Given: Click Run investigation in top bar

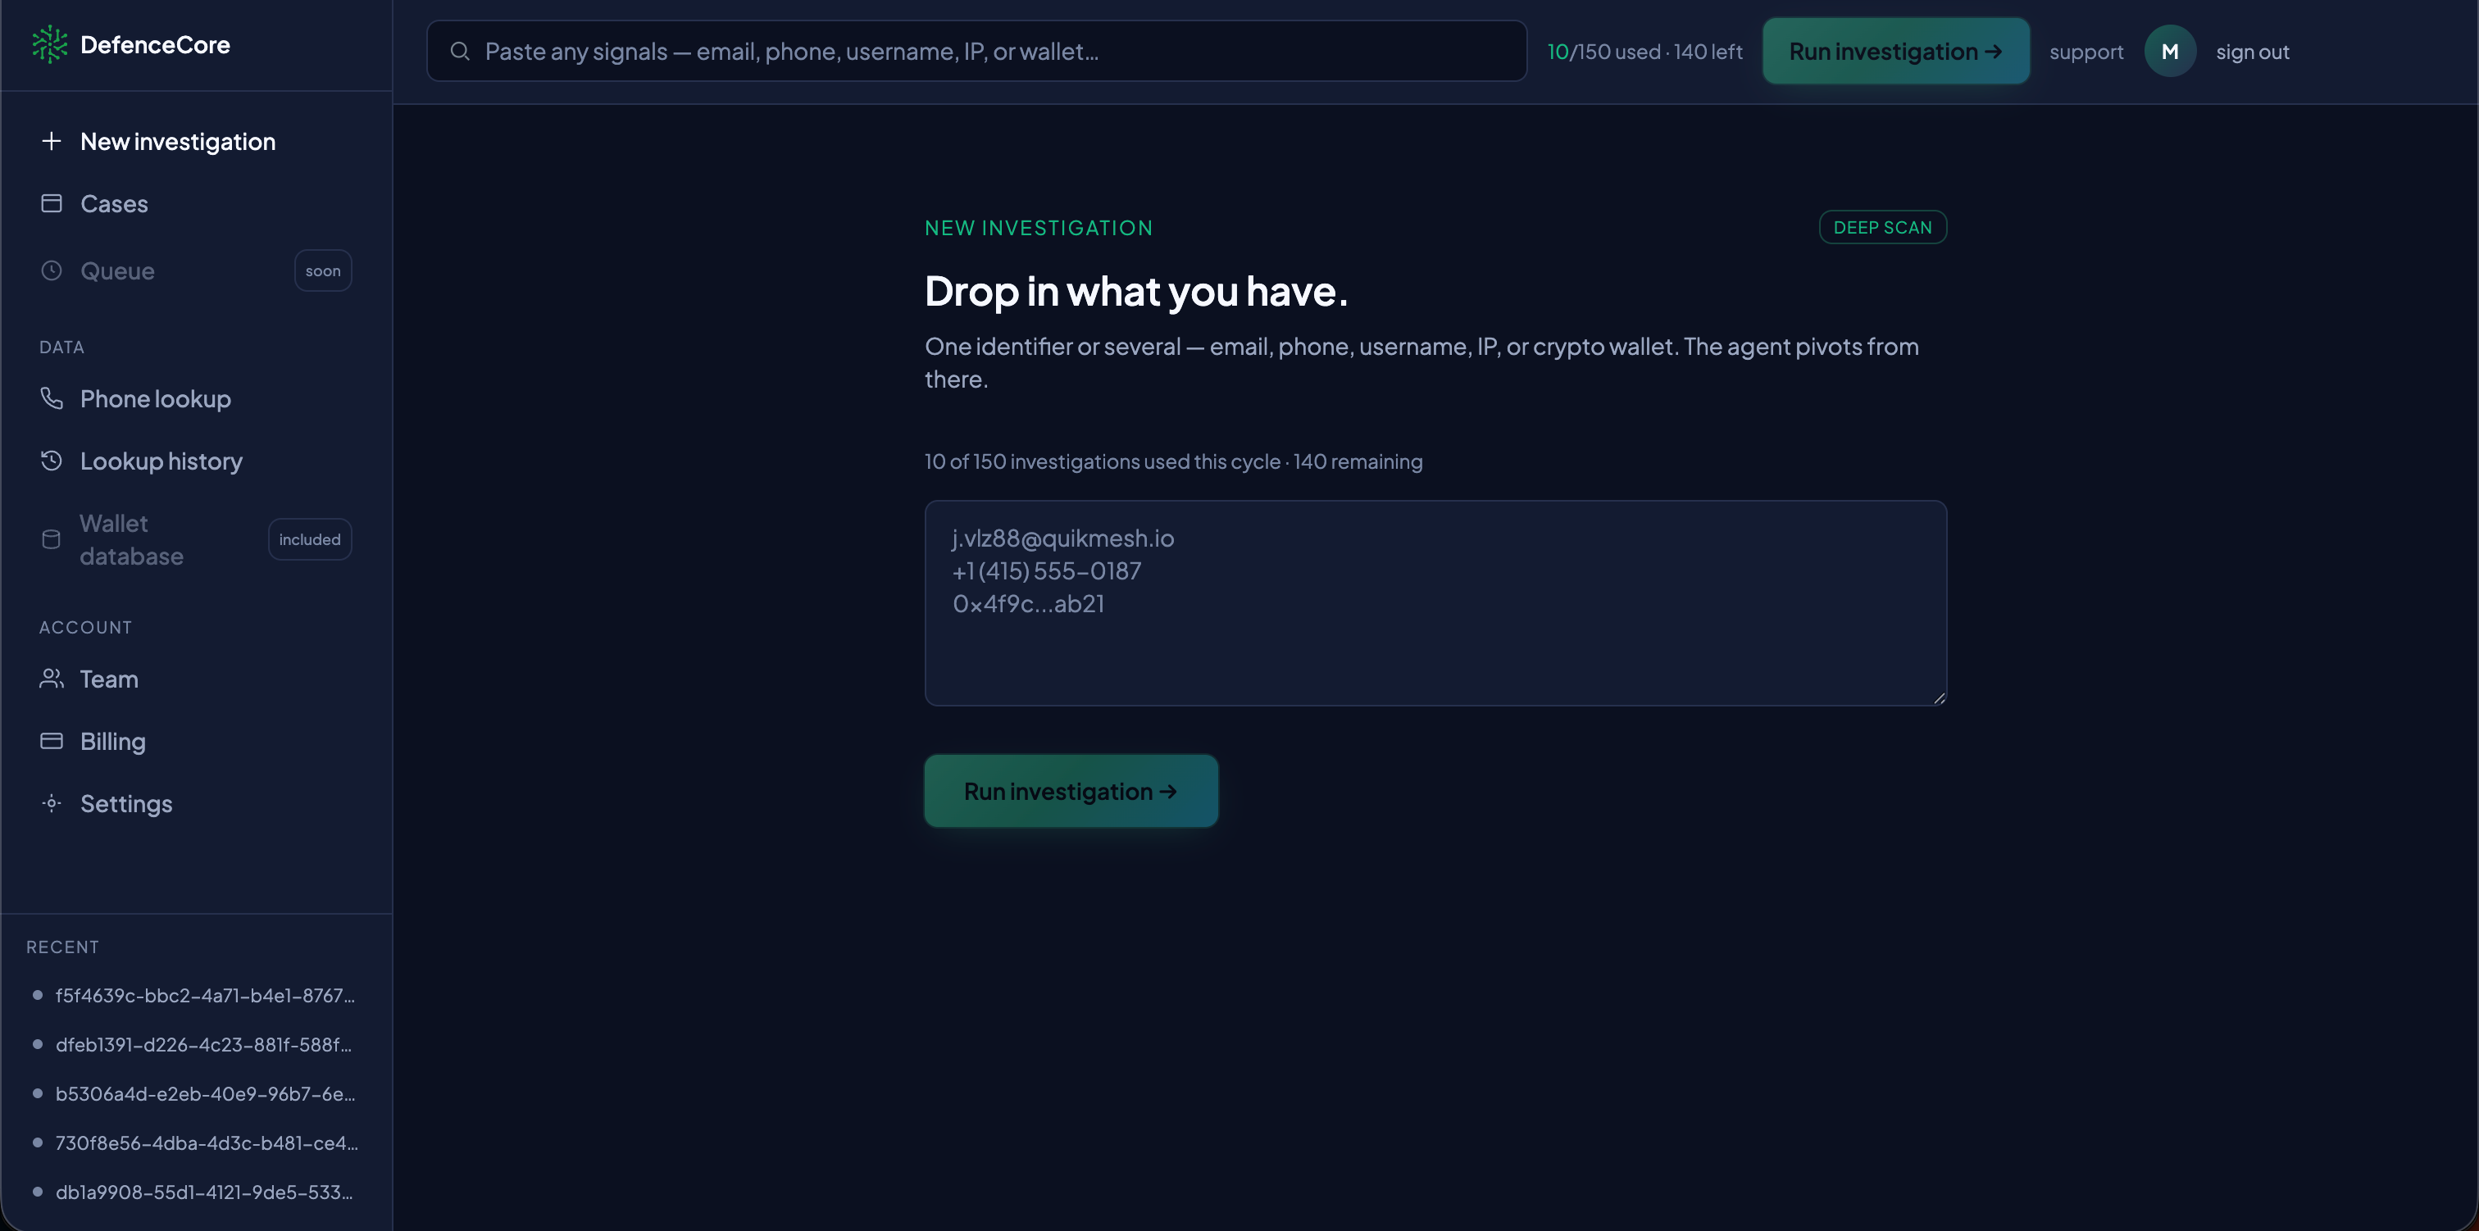Looking at the screenshot, I should pos(1896,51).
